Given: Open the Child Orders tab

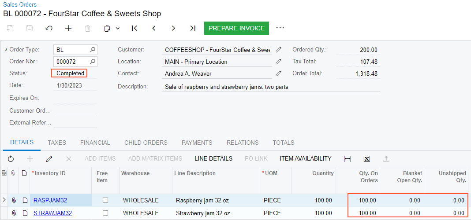Looking at the screenshot, I should click(x=146, y=143).
